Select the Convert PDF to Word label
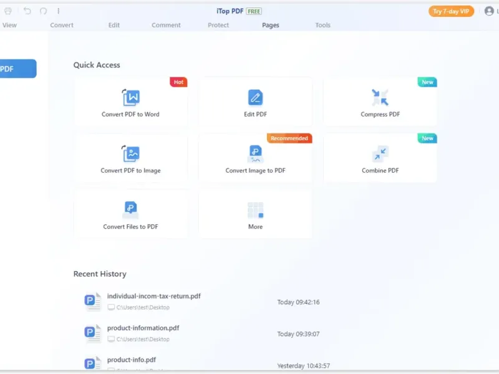The image size is (499, 374). pyautogui.click(x=130, y=114)
